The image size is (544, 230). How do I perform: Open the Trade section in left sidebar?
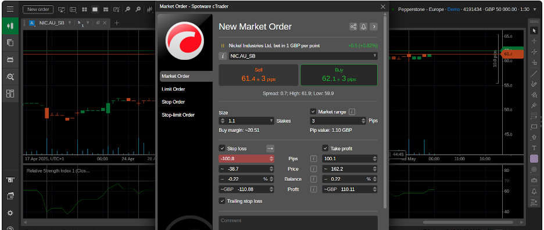(x=10, y=26)
